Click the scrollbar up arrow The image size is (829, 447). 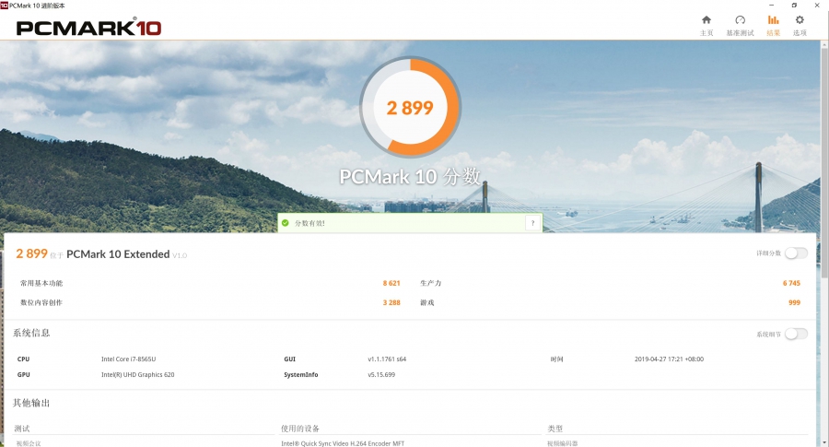(823, 45)
